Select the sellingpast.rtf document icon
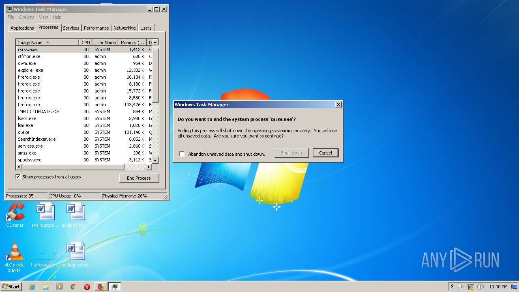Screen dimensions: 519x292 coord(75,255)
